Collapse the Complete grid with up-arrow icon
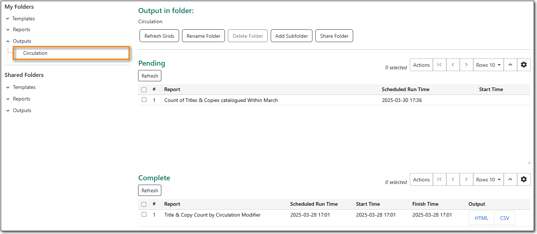537x234 pixels. pyautogui.click(x=510, y=180)
